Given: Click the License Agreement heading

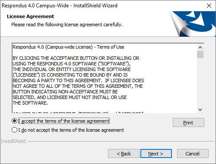Looking at the screenshot, I should pyautogui.click(x=30, y=16).
